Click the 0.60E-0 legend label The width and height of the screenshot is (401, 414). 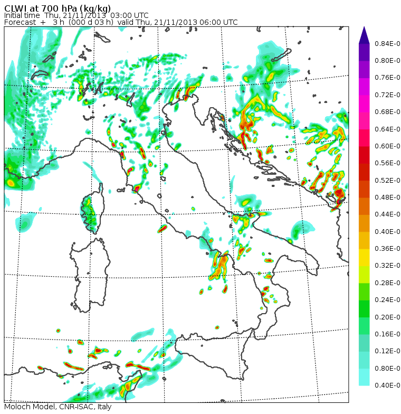(387, 146)
